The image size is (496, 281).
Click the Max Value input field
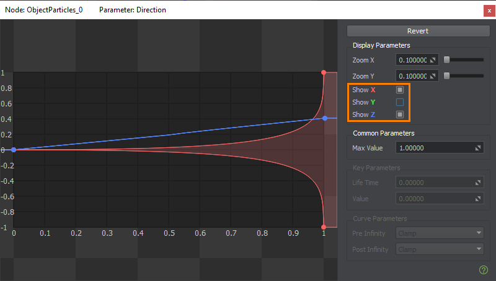coord(434,148)
